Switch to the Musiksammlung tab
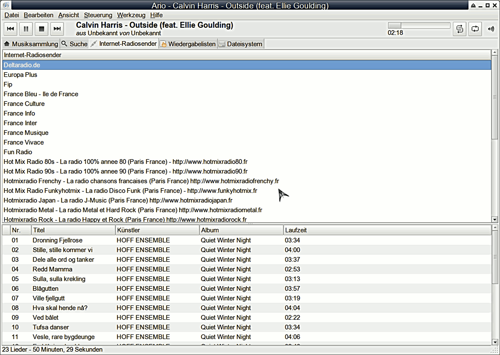This screenshot has width=500, height=355. coord(31,44)
